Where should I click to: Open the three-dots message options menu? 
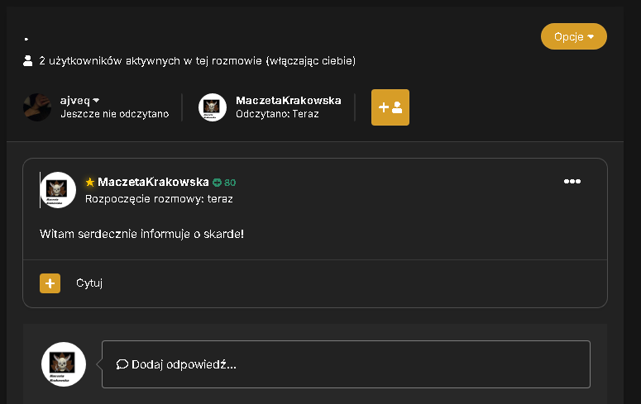[572, 182]
